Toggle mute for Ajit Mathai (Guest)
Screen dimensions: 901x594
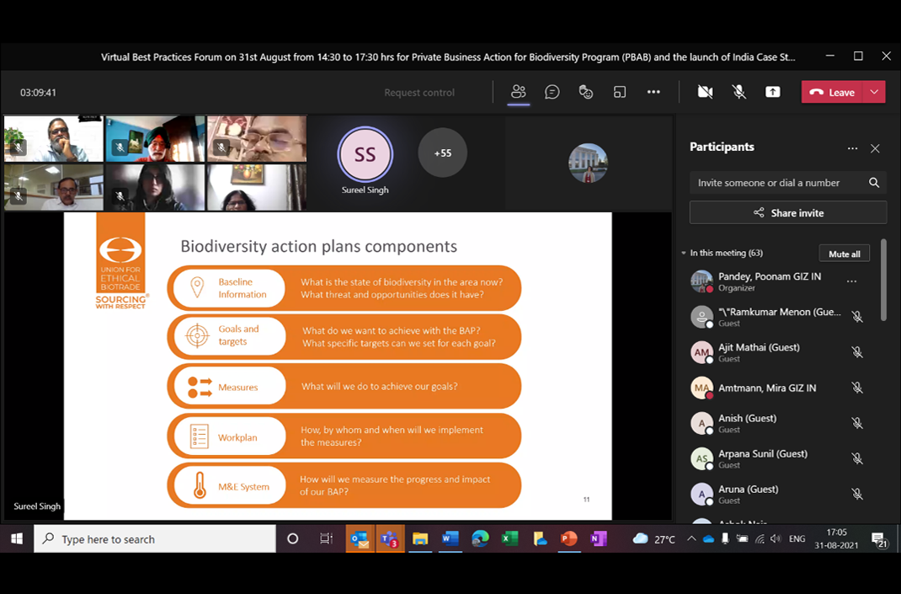click(x=857, y=352)
